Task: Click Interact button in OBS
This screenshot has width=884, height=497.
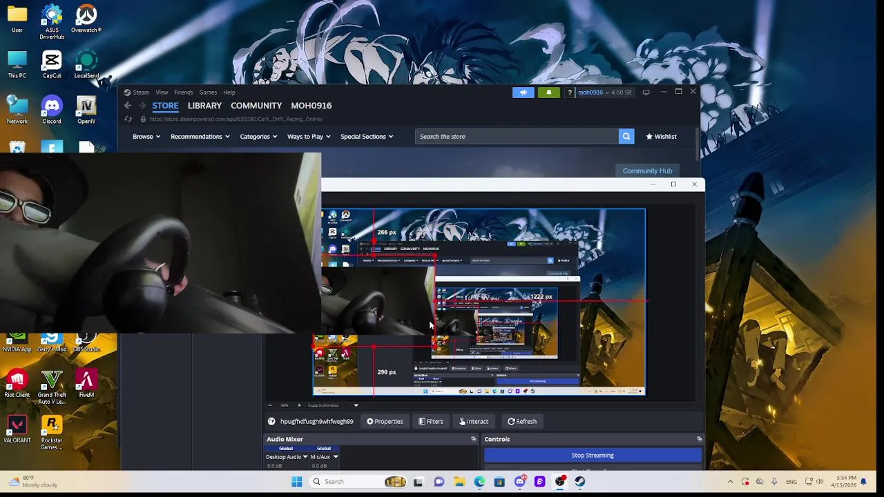Action: 474,422
